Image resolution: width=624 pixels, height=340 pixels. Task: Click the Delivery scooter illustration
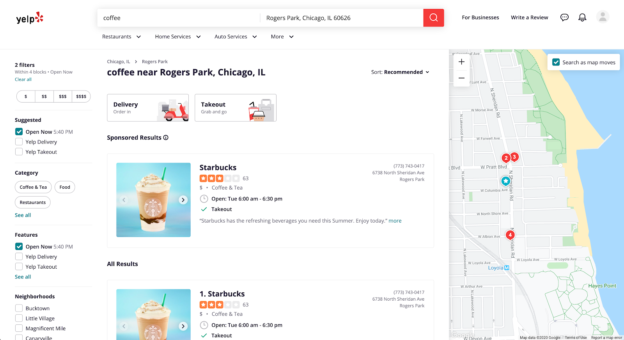pos(174,110)
